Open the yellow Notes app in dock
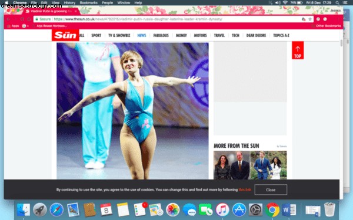The width and height of the screenshot is (353, 220). [123, 209]
